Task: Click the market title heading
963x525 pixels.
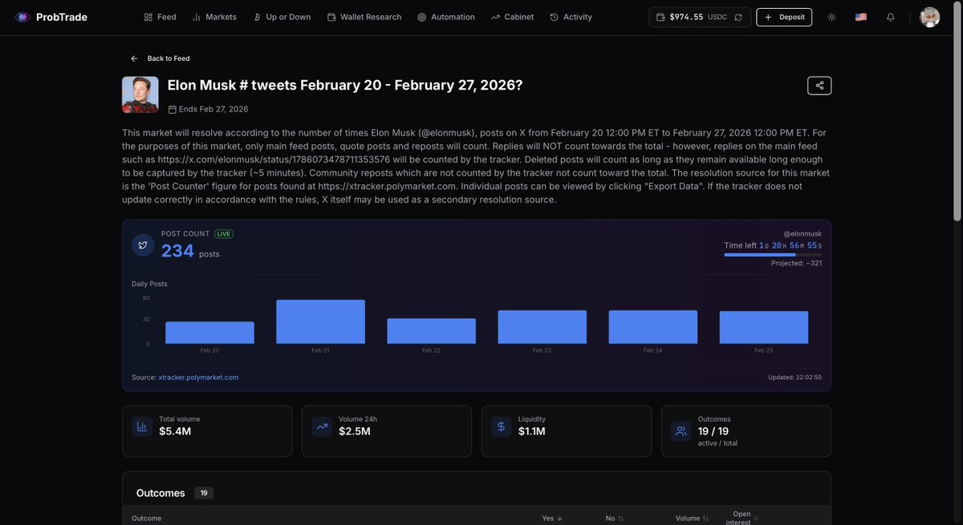Action: coord(345,85)
